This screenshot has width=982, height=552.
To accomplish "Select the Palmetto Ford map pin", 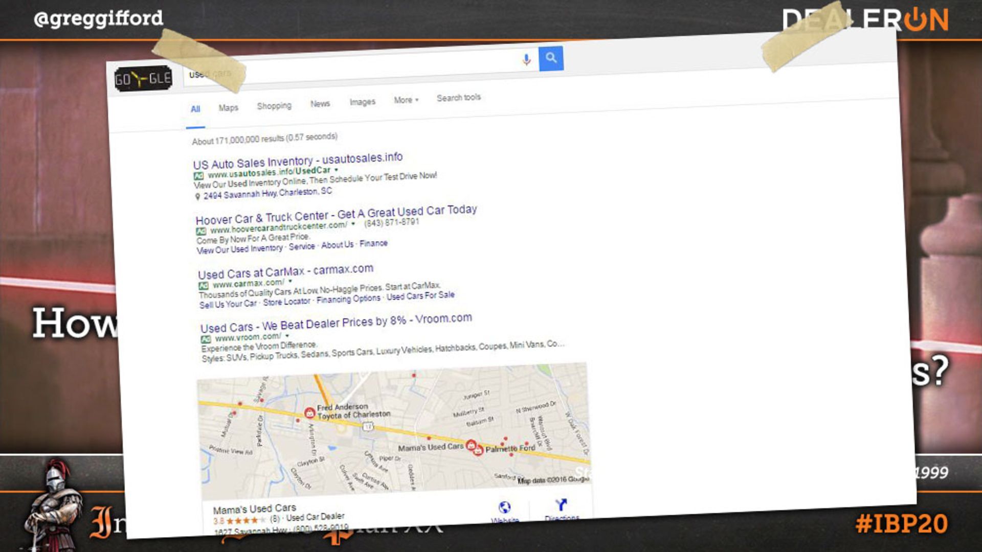I will [x=478, y=450].
